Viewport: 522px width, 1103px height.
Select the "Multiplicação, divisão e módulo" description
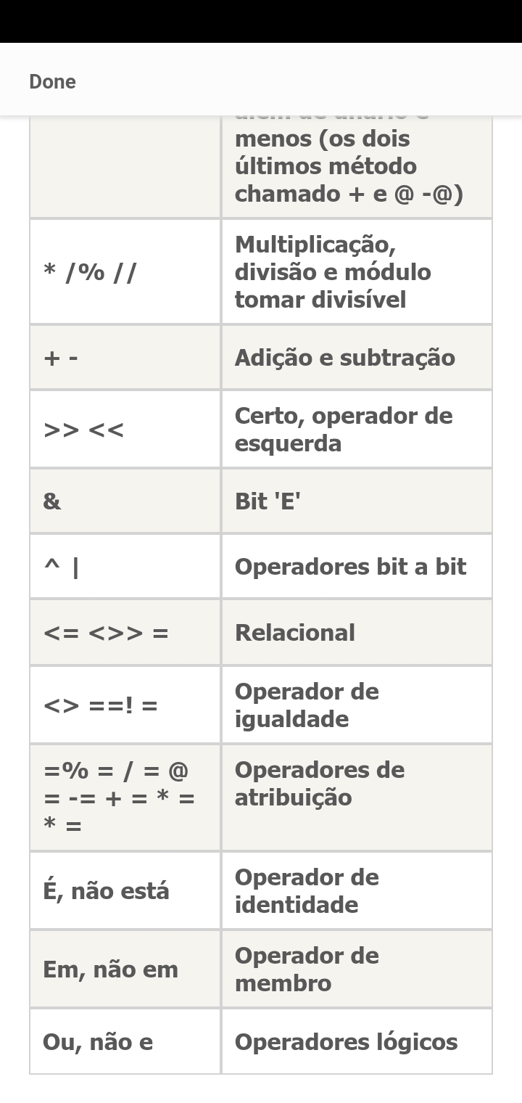coord(333,272)
